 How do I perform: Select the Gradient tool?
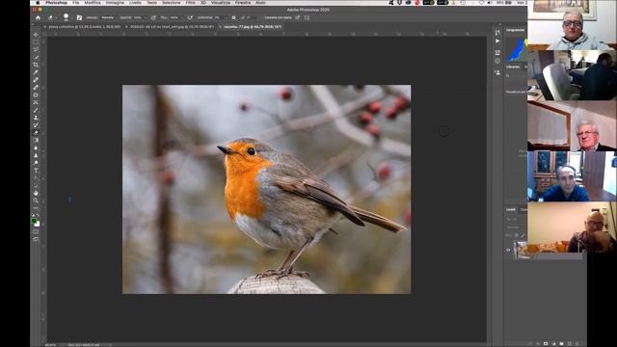(x=36, y=140)
